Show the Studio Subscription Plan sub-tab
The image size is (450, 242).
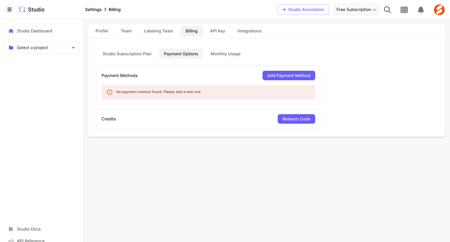[x=127, y=54]
